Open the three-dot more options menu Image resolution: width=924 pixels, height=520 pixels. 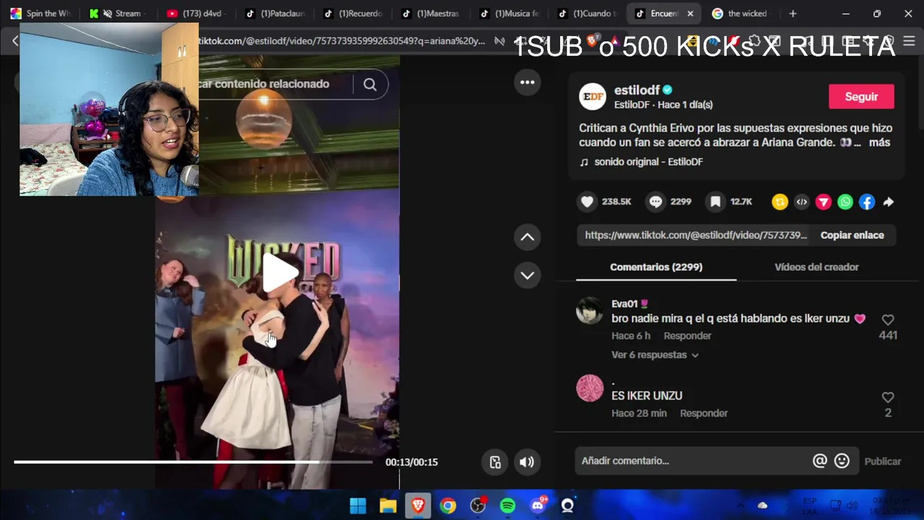pyautogui.click(x=528, y=82)
